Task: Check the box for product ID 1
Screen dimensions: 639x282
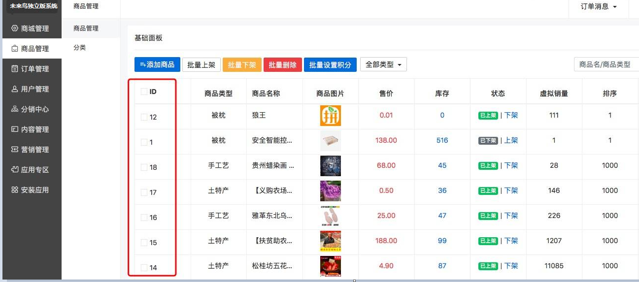Action: 144,142
